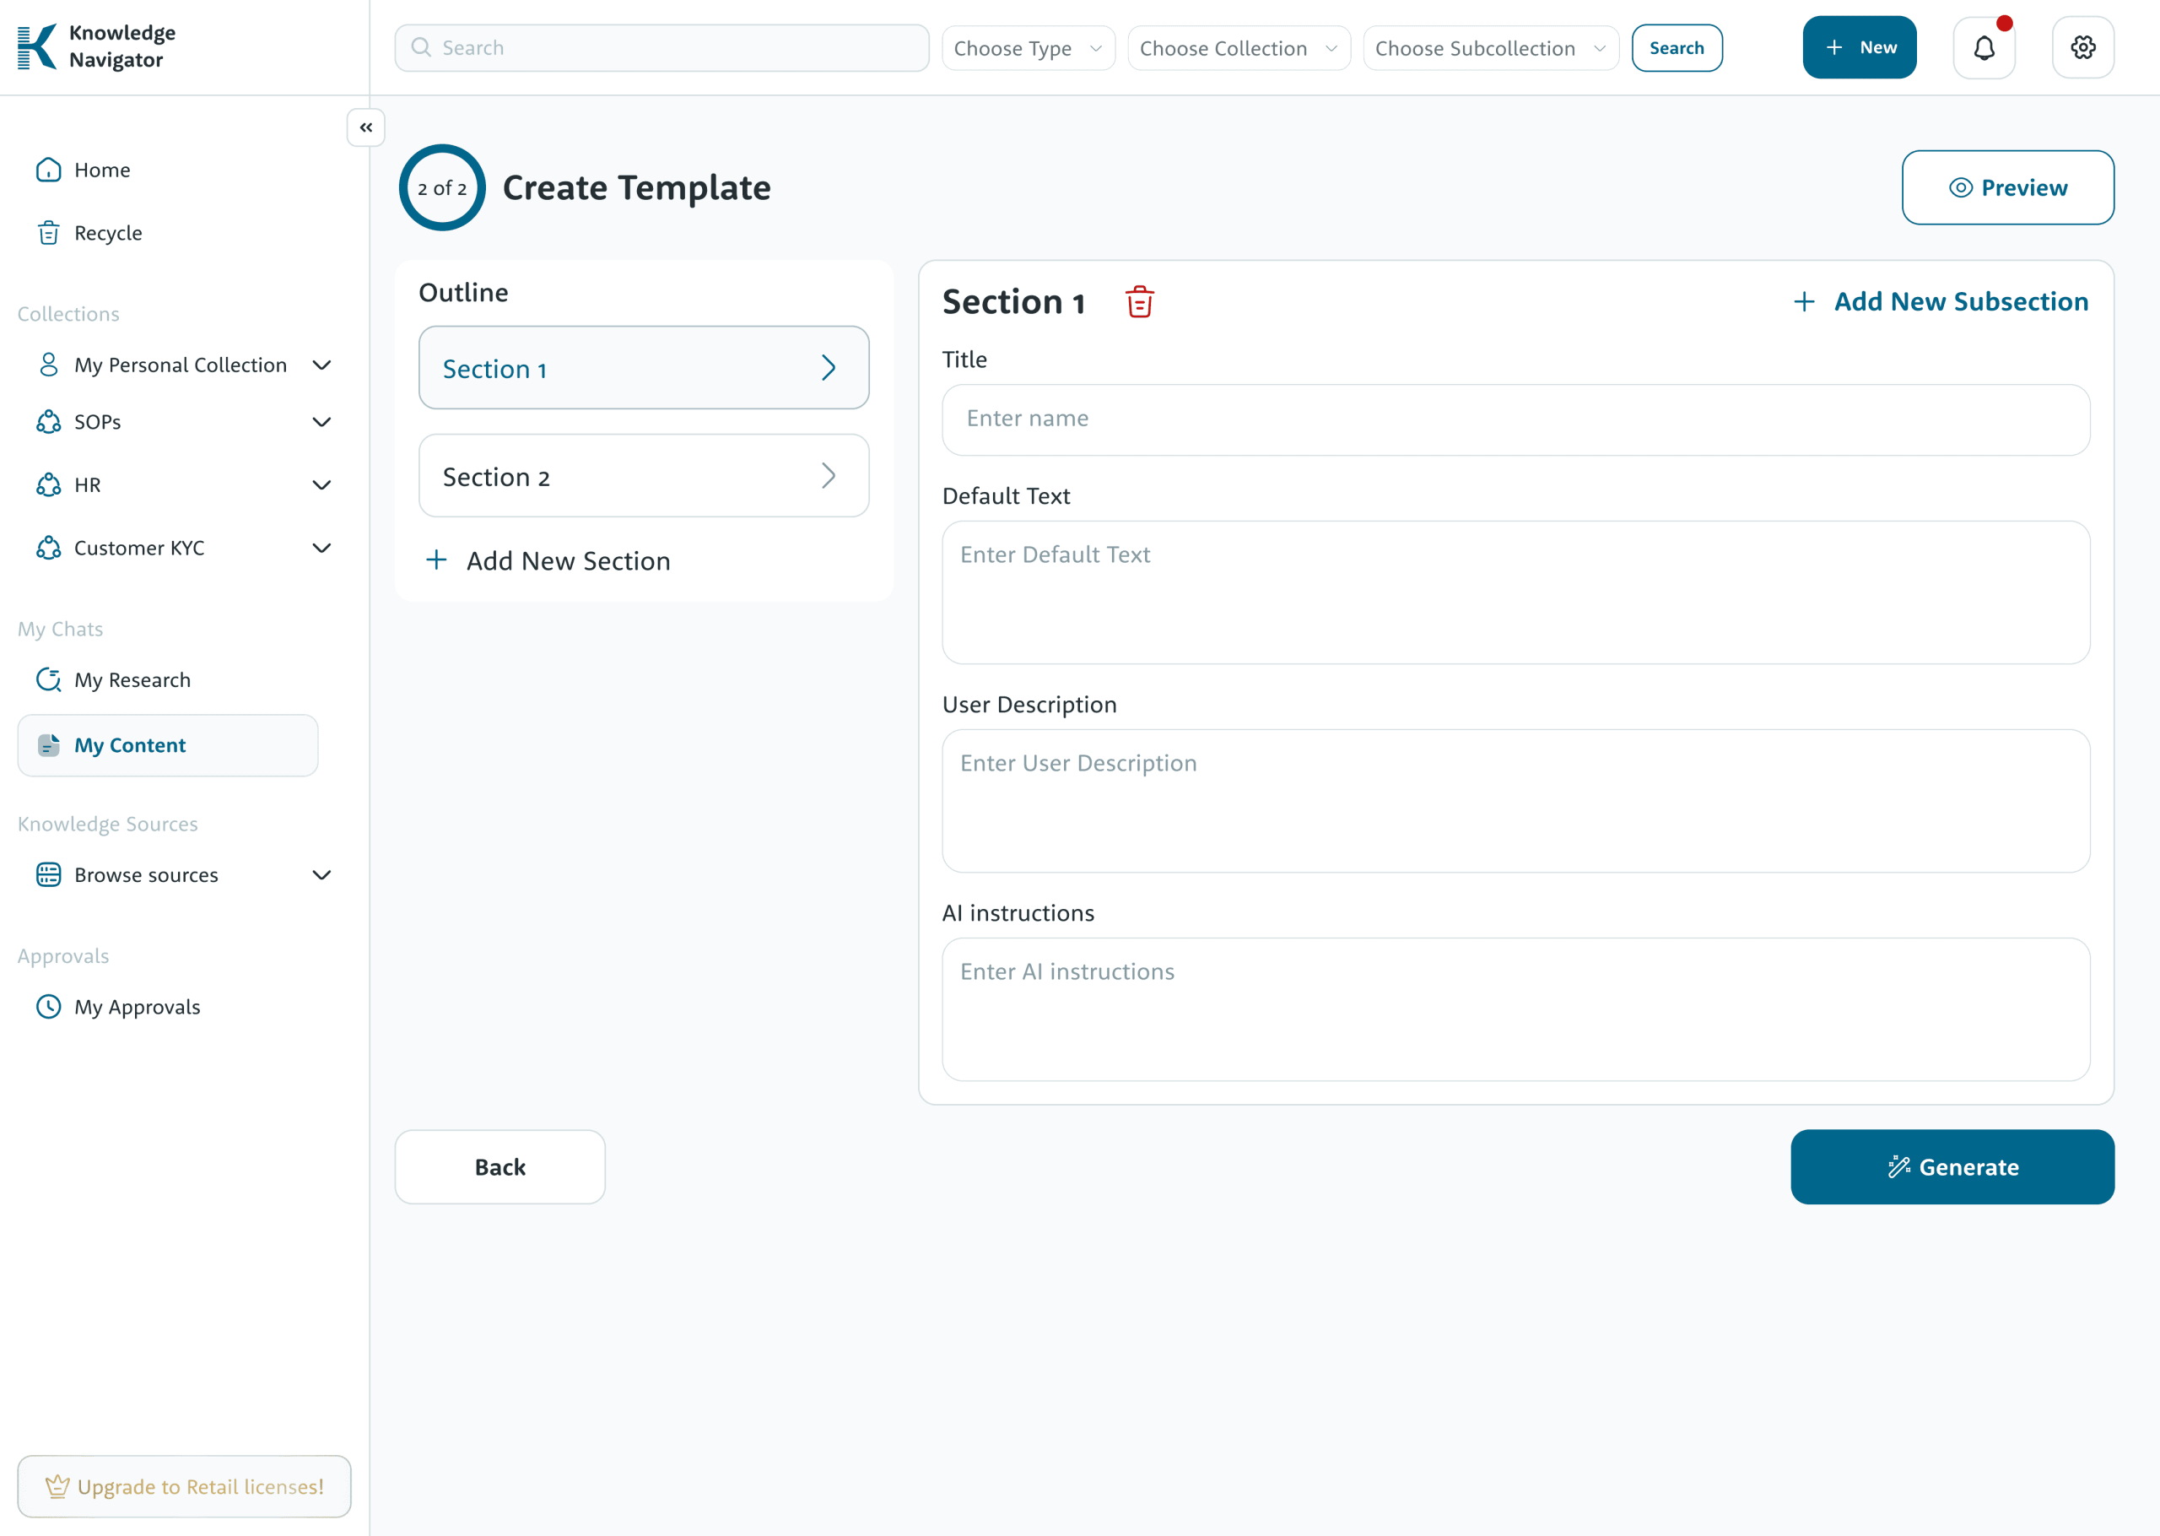Open My Research chats

tap(132, 680)
